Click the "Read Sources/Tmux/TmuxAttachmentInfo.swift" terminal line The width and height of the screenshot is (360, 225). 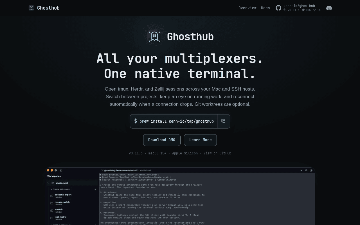129,175
